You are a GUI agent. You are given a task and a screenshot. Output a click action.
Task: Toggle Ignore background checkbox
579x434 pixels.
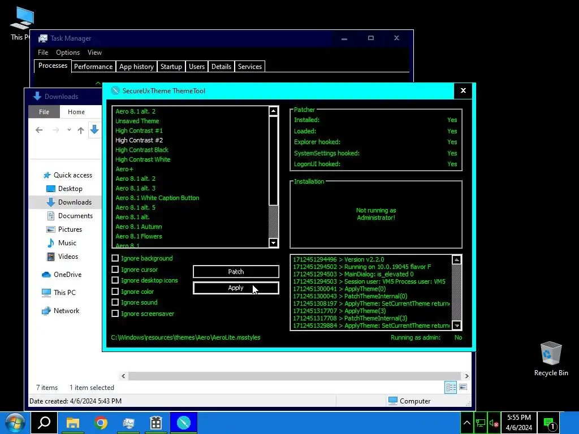point(115,258)
